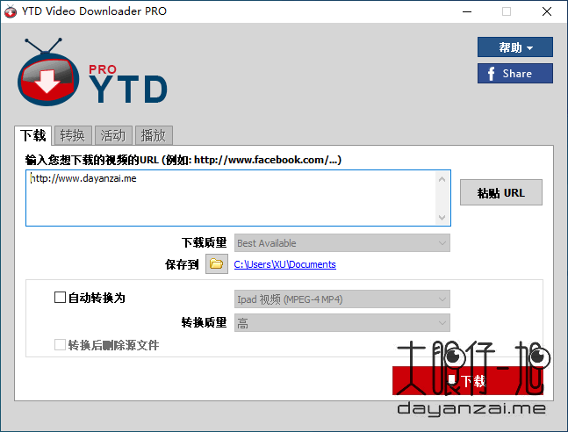Image resolution: width=568 pixels, height=432 pixels.
Task: Open the 转换质量 高 dropdown
Action: coord(342,322)
